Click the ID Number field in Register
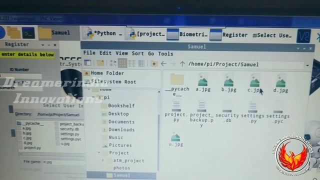Viewport: 320px width, 180px height. point(21,76)
